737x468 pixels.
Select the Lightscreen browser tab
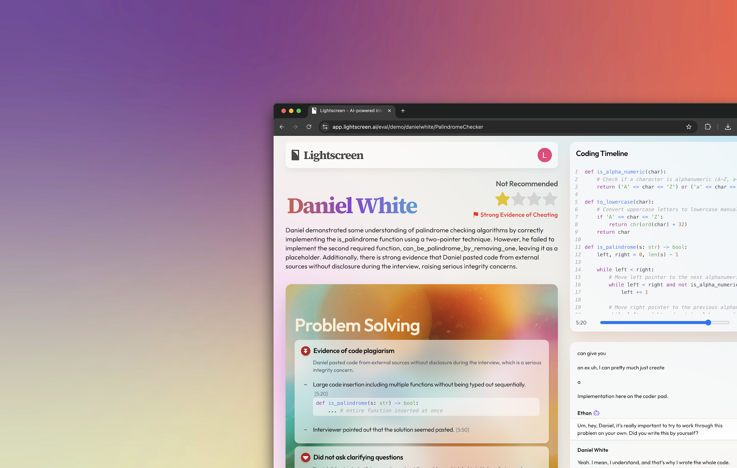[x=349, y=111]
